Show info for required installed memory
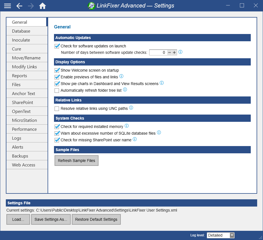Image resolution: width=263 pixels, height=240 pixels. pos(127,126)
